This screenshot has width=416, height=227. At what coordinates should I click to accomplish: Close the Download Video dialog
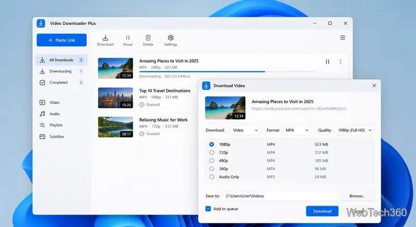point(374,86)
